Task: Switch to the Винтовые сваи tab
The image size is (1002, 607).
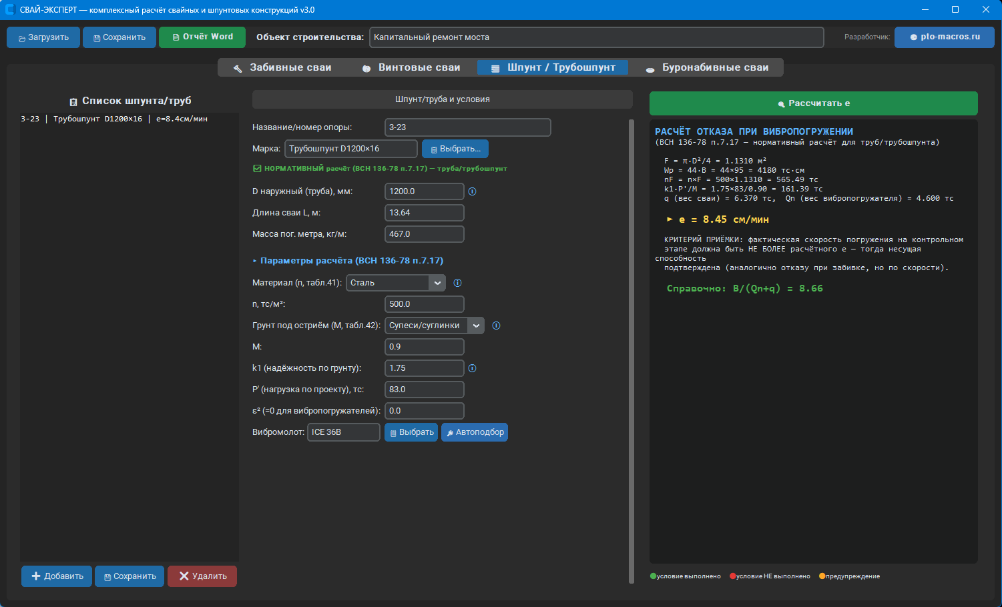Action: (x=411, y=67)
